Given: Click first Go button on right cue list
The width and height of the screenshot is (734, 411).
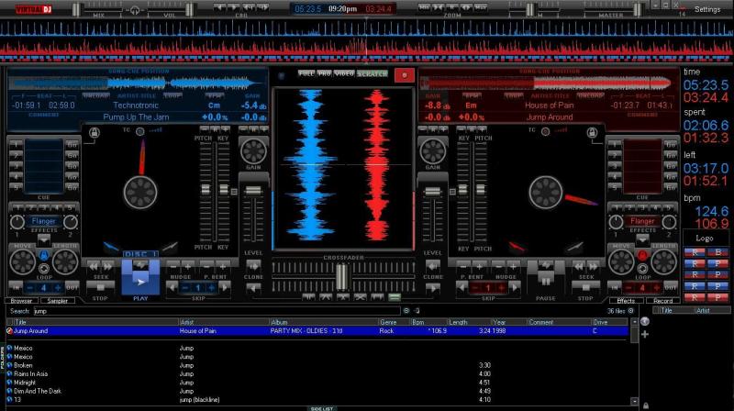Looking at the screenshot, I should click(x=670, y=144).
